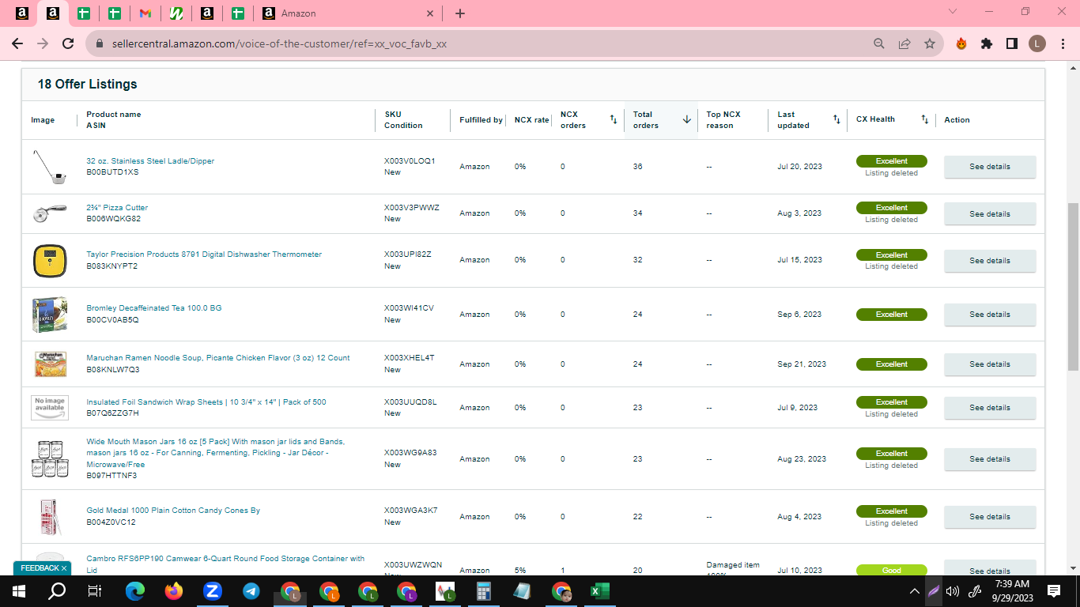
Task: Open the 2¾" Pizza Cutter product link
Action: tap(117, 208)
